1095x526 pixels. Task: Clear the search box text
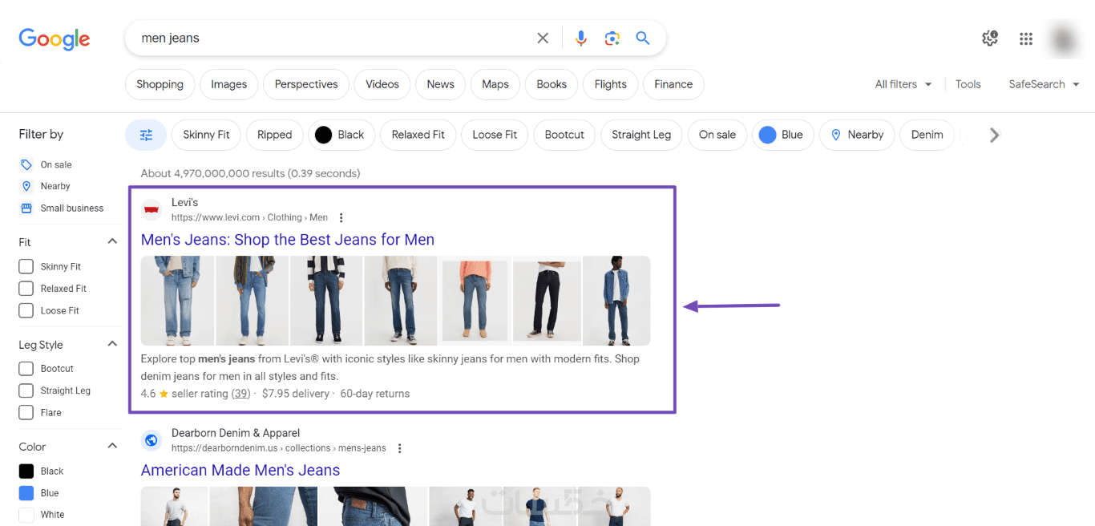click(543, 38)
